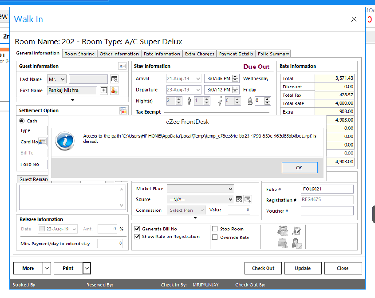The image size is (375, 298).
Task: Click the First Name field Pankaj Mishra
Action: tap(72, 90)
